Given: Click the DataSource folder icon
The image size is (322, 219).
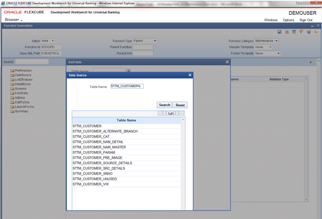Looking at the screenshot, I should (12, 75).
